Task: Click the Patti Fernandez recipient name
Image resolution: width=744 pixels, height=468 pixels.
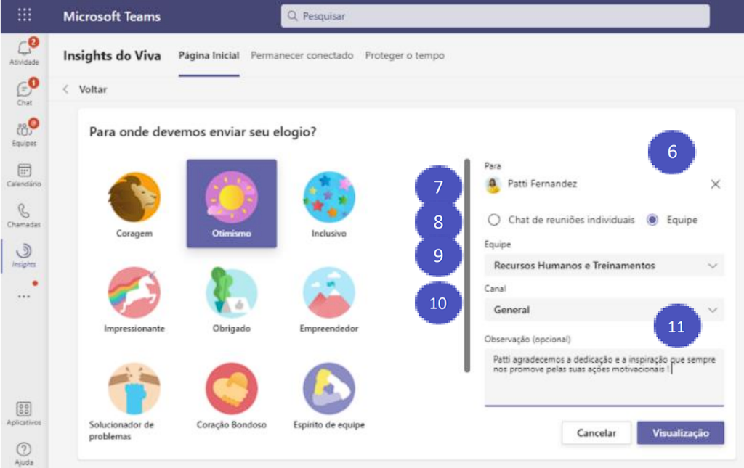Action: coord(542,184)
